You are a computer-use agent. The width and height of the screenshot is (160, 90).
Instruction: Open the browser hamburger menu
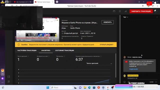(143, 2)
